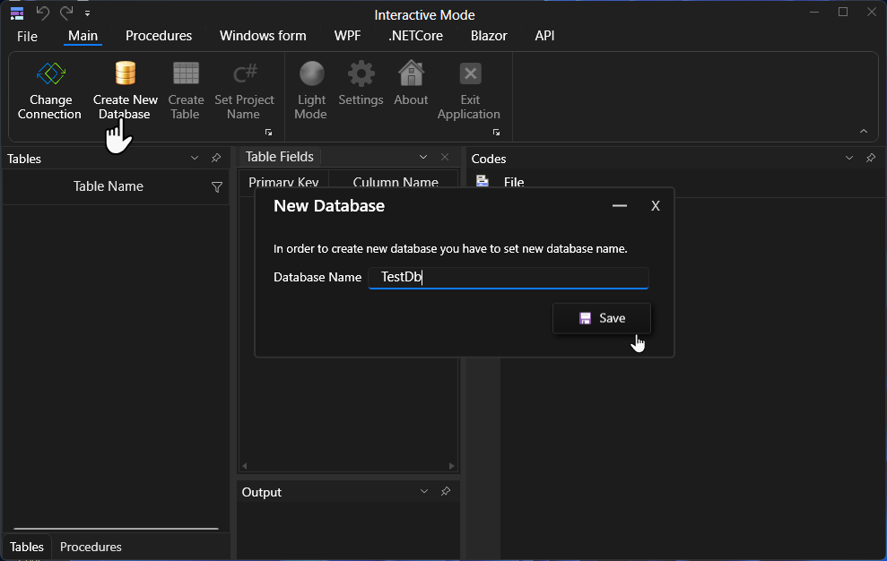Open the File menu
The height and width of the screenshot is (561, 887).
(x=27, y=36)
